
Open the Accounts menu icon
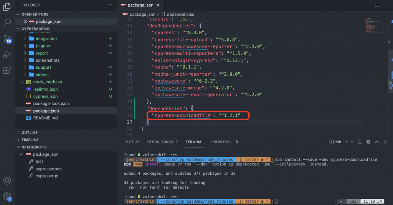coord(7,180)
